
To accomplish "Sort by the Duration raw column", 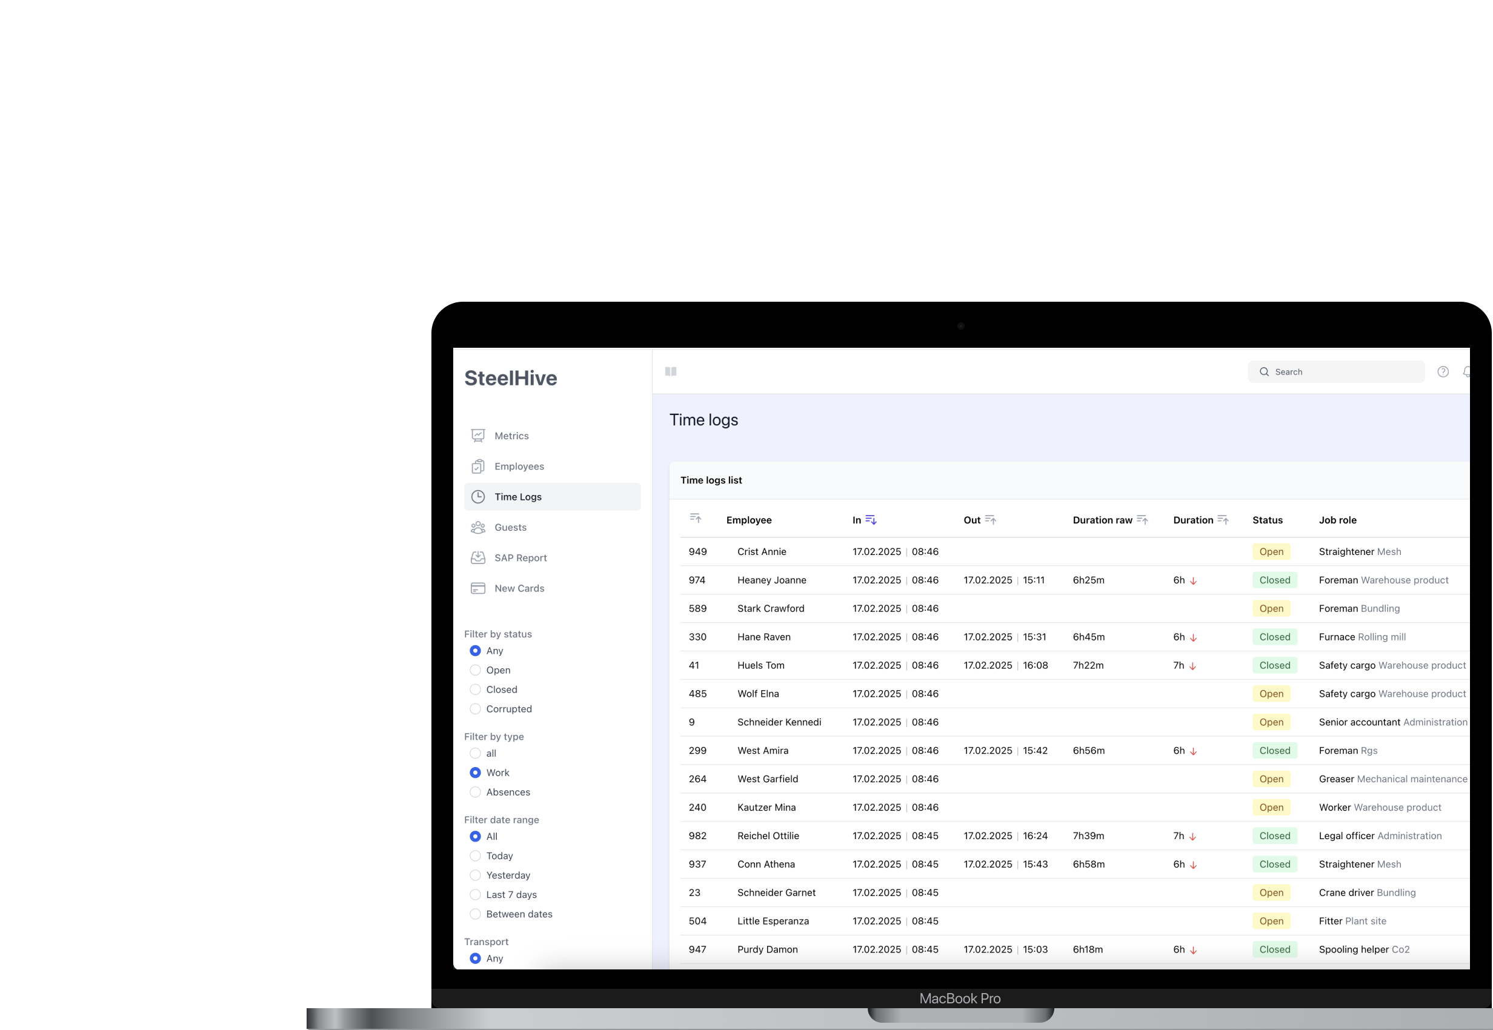I will tap(1142, 520).
